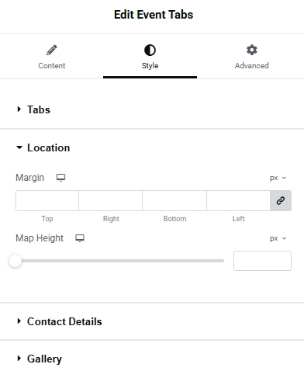
Task: Click the Left margin input field
Action: coord(239,200)
